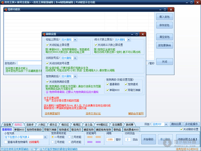
Task: Select 二号技能 radio button
Action: click(69, 137)
